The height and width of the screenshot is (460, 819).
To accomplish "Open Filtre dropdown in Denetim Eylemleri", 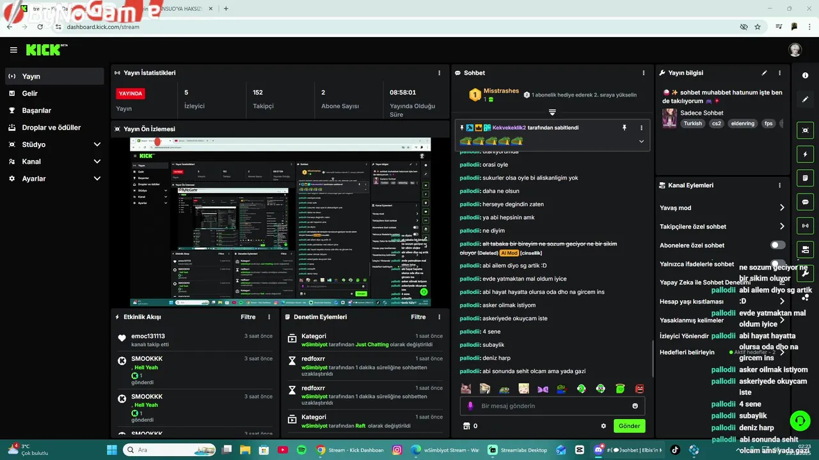I will click(418, 317).
